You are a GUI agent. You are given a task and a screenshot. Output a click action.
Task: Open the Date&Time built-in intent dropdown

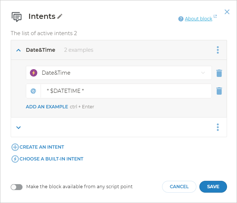(203, 73)
